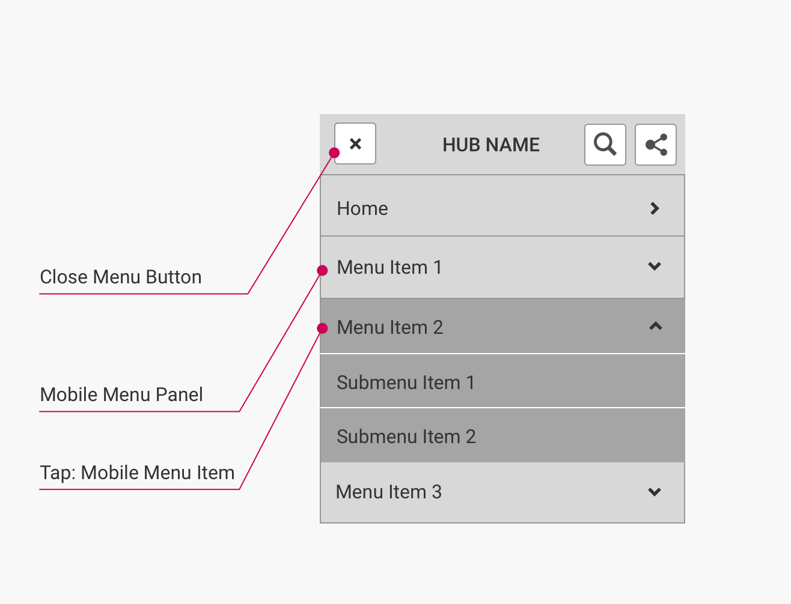Tap the share icon button
Screen dimensions: 791x604
(656, 145)
